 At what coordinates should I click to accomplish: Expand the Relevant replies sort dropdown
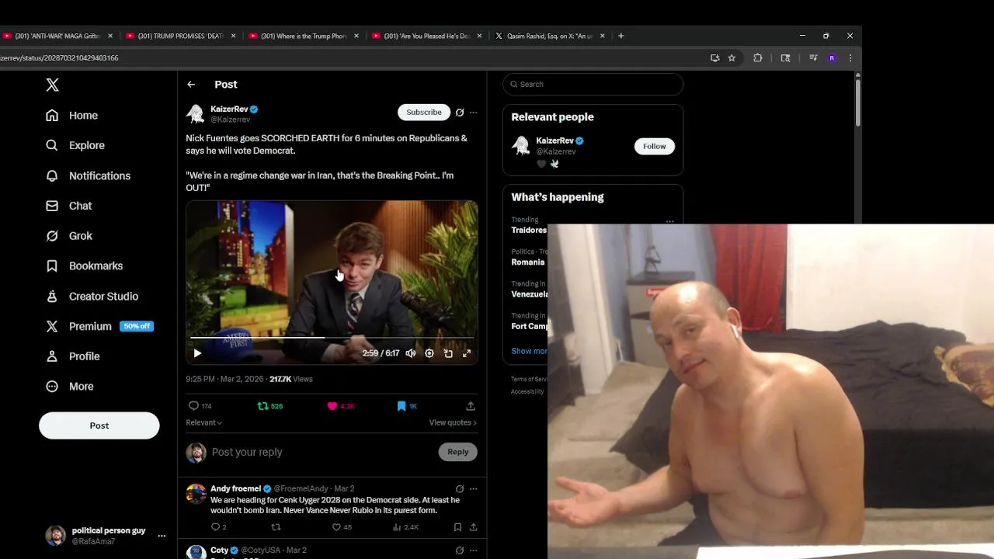204,422
